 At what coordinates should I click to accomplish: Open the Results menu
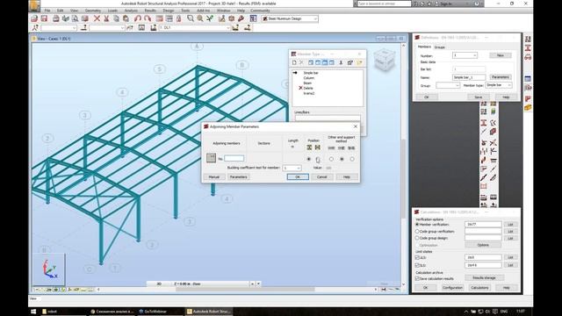150,11
